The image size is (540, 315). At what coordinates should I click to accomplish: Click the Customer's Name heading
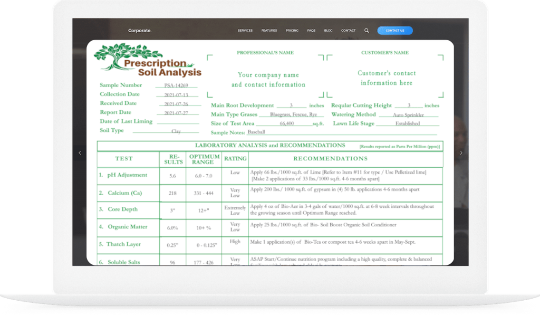384,53
